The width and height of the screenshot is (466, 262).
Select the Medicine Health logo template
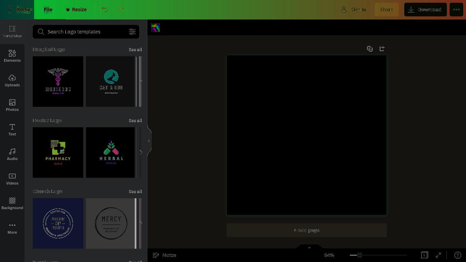pos(58,82)
